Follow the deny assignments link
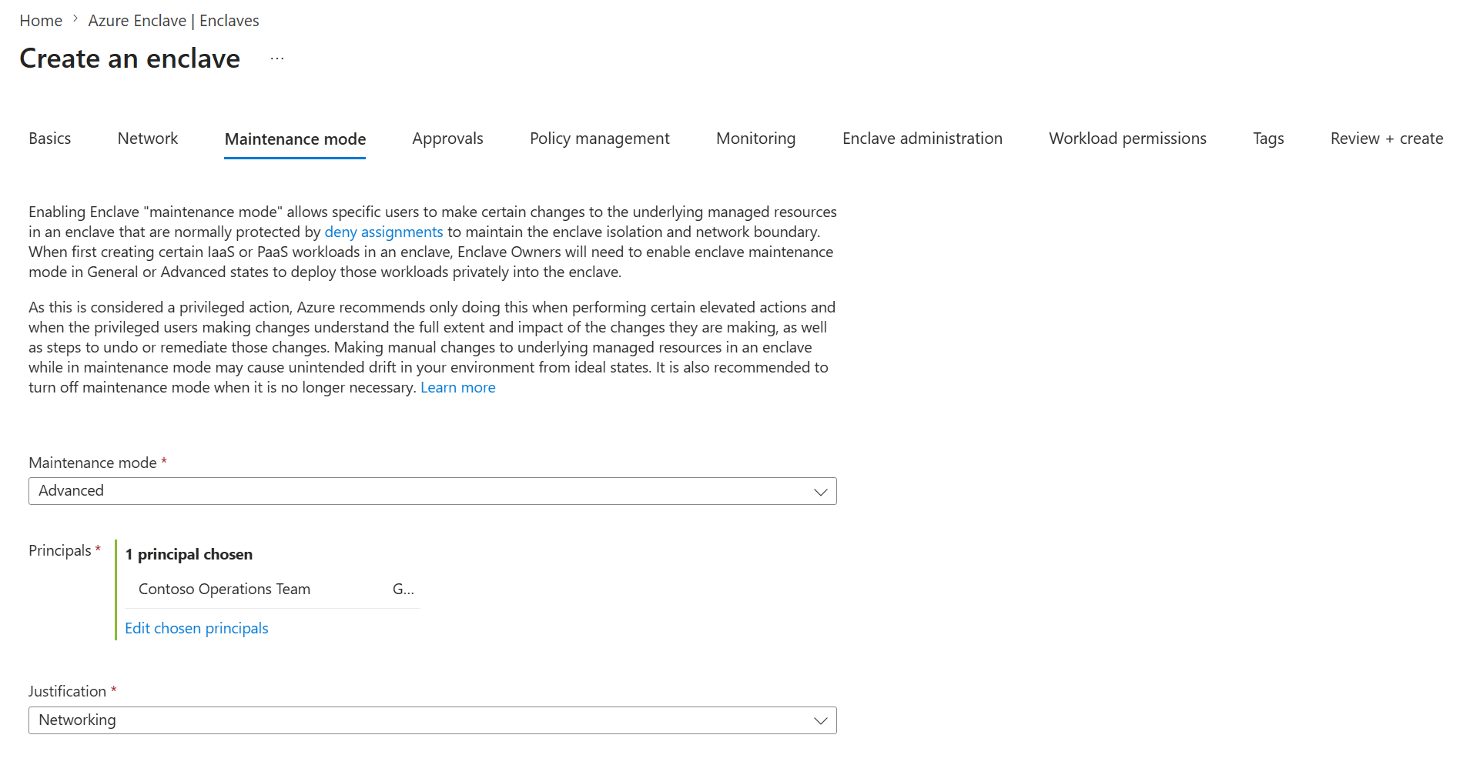The width and height of the screenshot is (1470, 765). pos(383,232)
